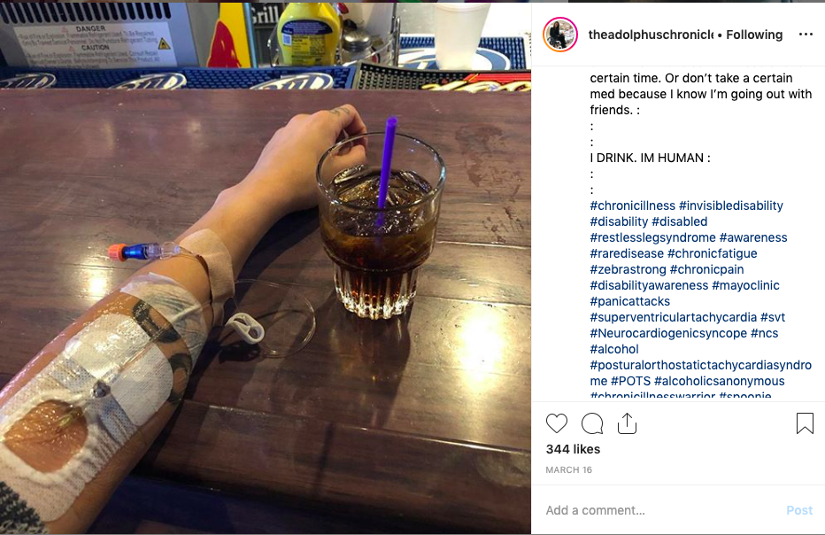Click the Post comment button
The image size is (825, 535).
[799, 510]
